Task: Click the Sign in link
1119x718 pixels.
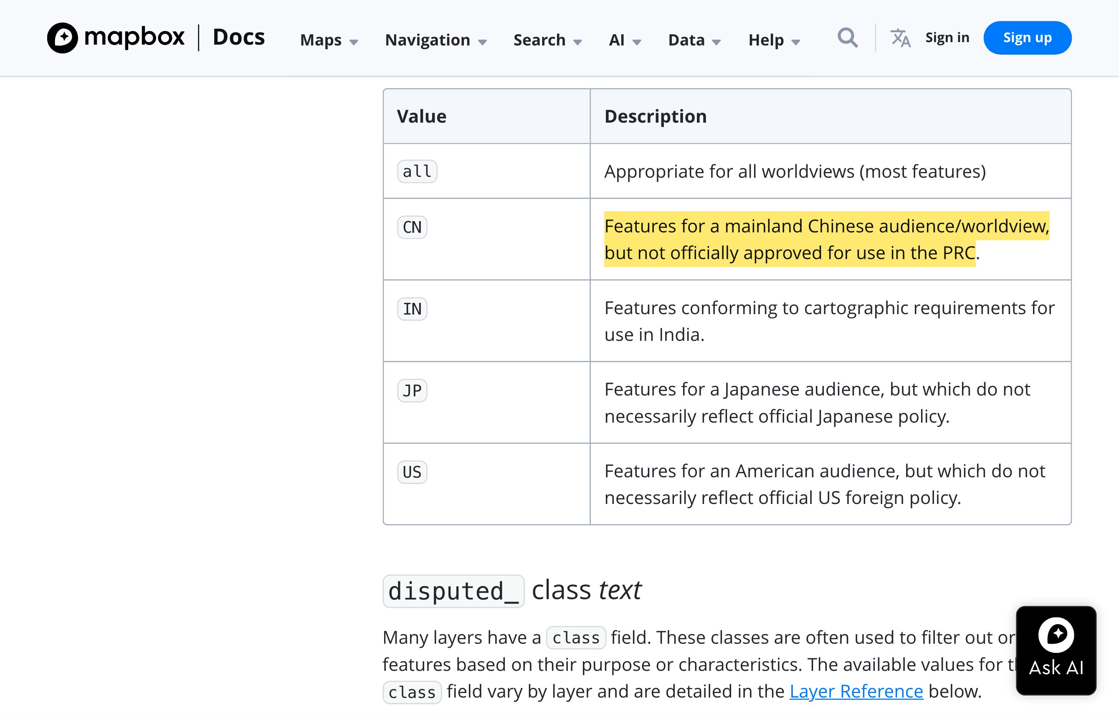Action: [947, 37]
